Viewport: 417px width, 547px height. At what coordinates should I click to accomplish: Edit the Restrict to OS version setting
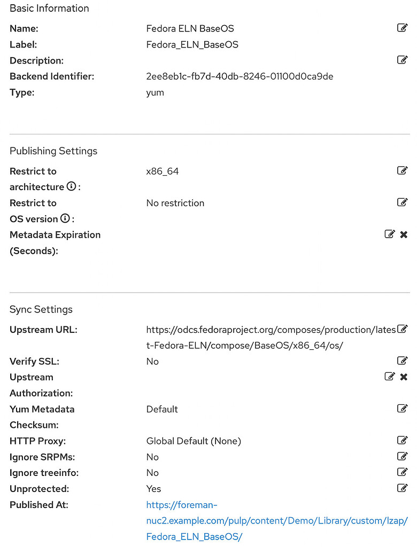point(403,202)
